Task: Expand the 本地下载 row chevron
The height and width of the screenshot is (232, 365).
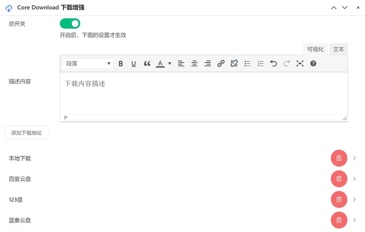Action: [355, 158]
